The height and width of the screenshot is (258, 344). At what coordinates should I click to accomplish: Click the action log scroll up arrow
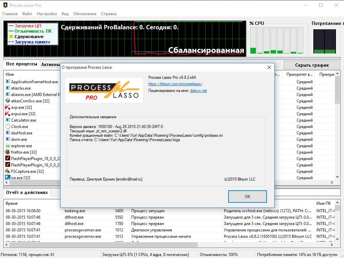tap(337, 202)
